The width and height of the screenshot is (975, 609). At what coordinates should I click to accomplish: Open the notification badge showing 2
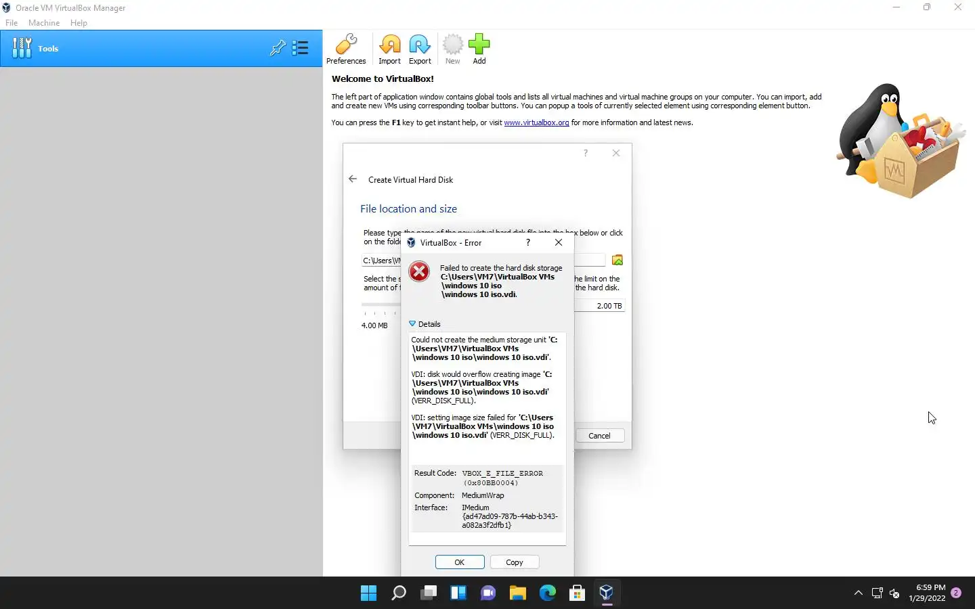956,593
